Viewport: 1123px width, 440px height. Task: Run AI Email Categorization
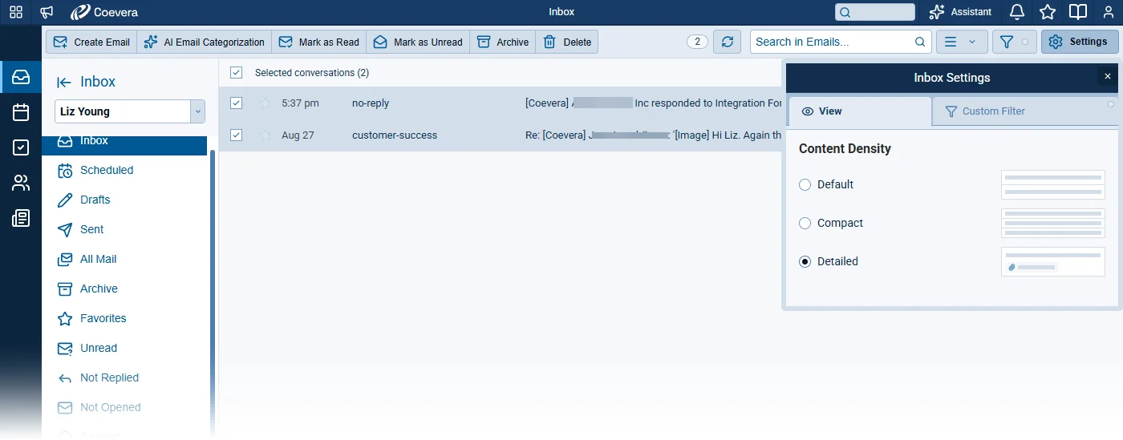click(x=205, y=42)
